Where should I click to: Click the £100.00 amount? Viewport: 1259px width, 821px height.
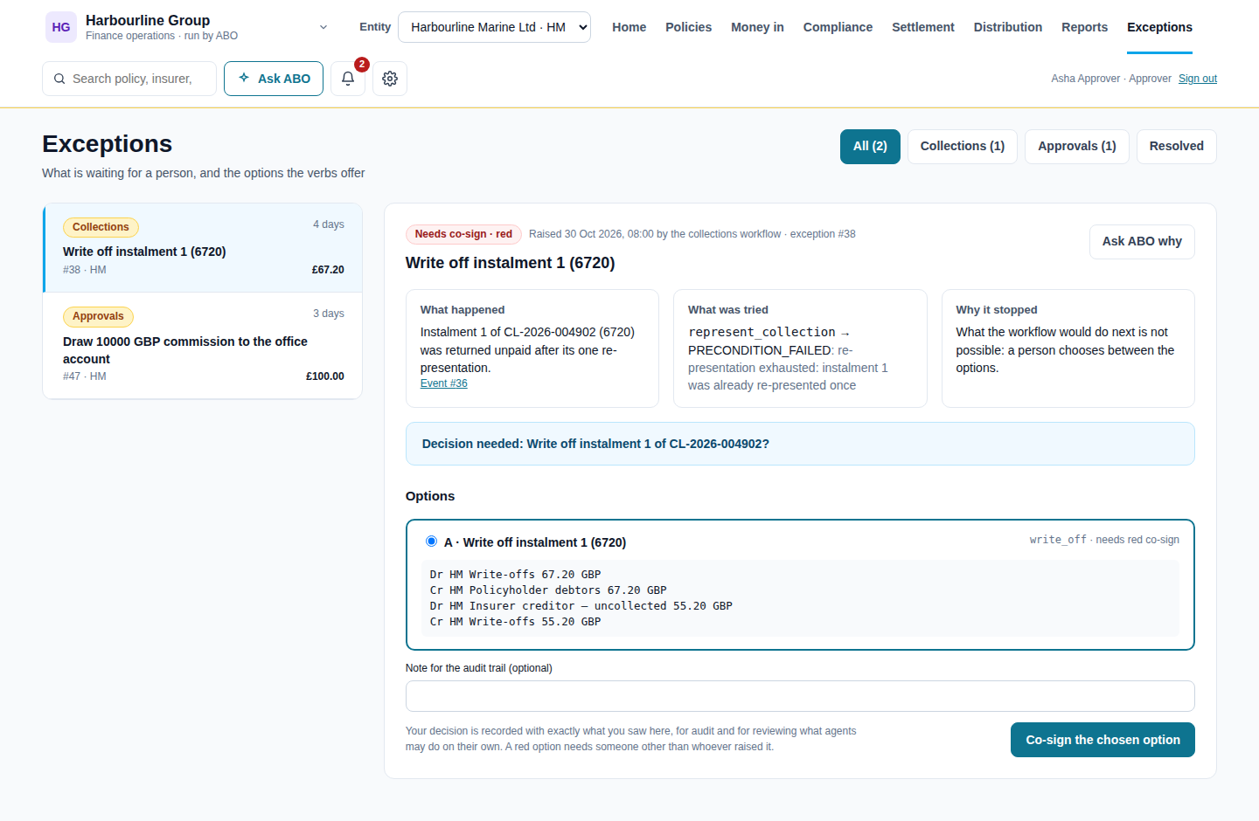pos(325,376)
